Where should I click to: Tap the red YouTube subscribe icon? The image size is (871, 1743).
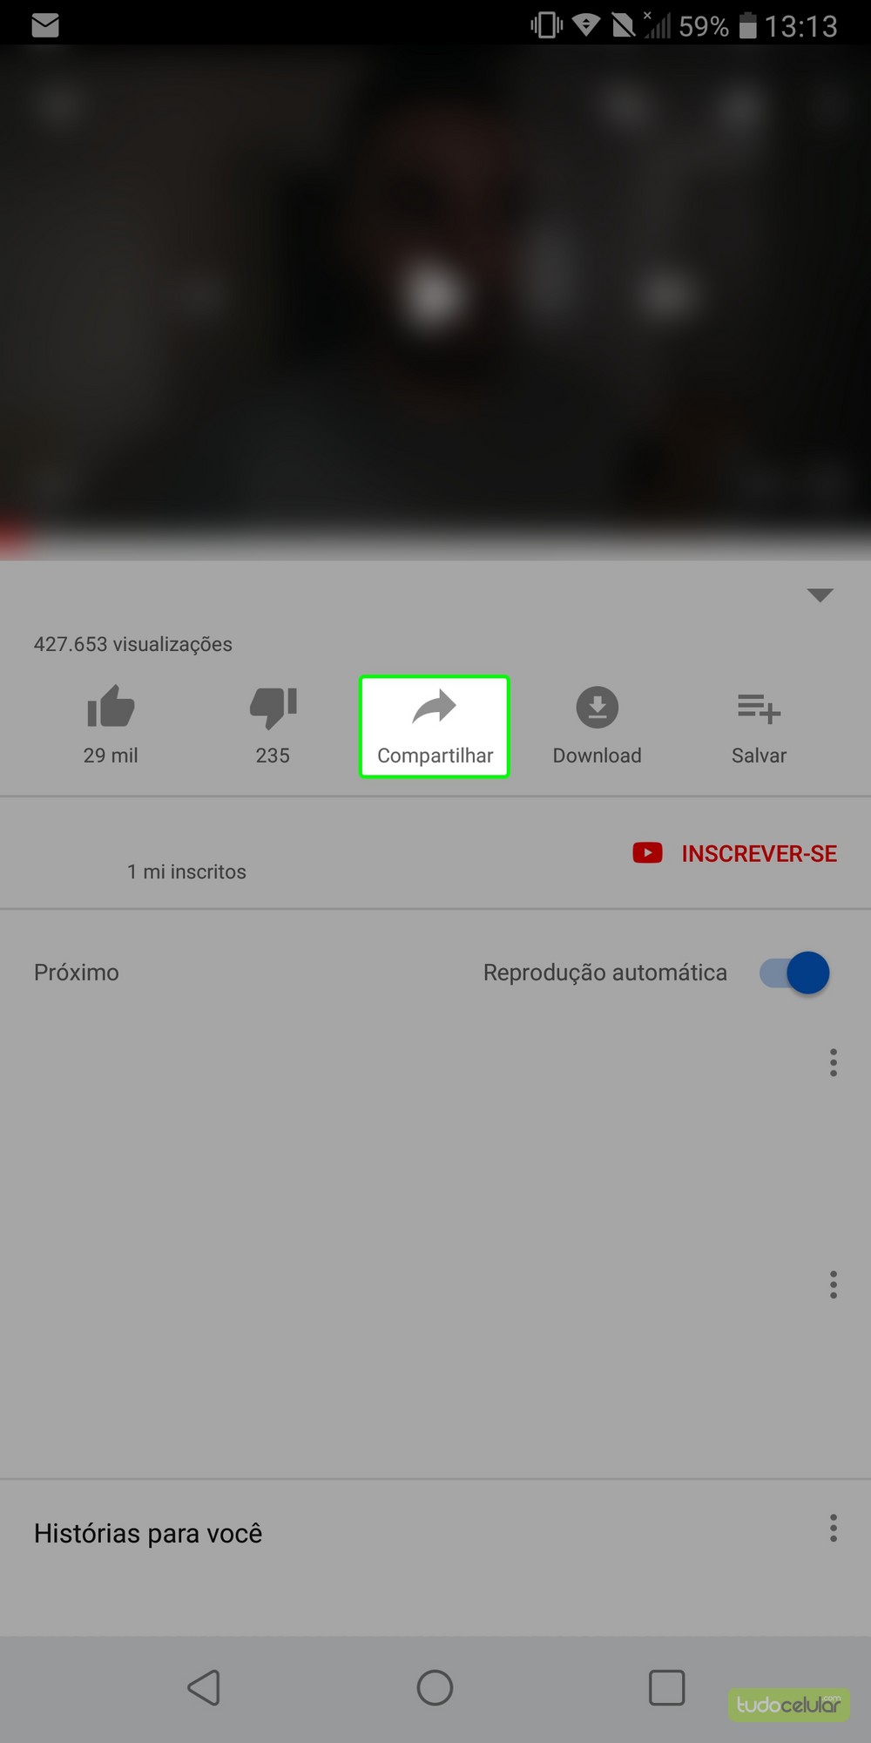(x=647, y=852)
